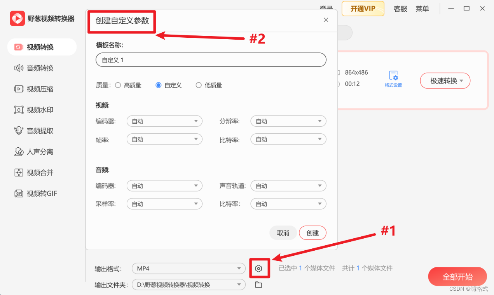Click the app logo icon beside 野葱视频转换器
Screen dimensions: 494x295
[17, 18]
